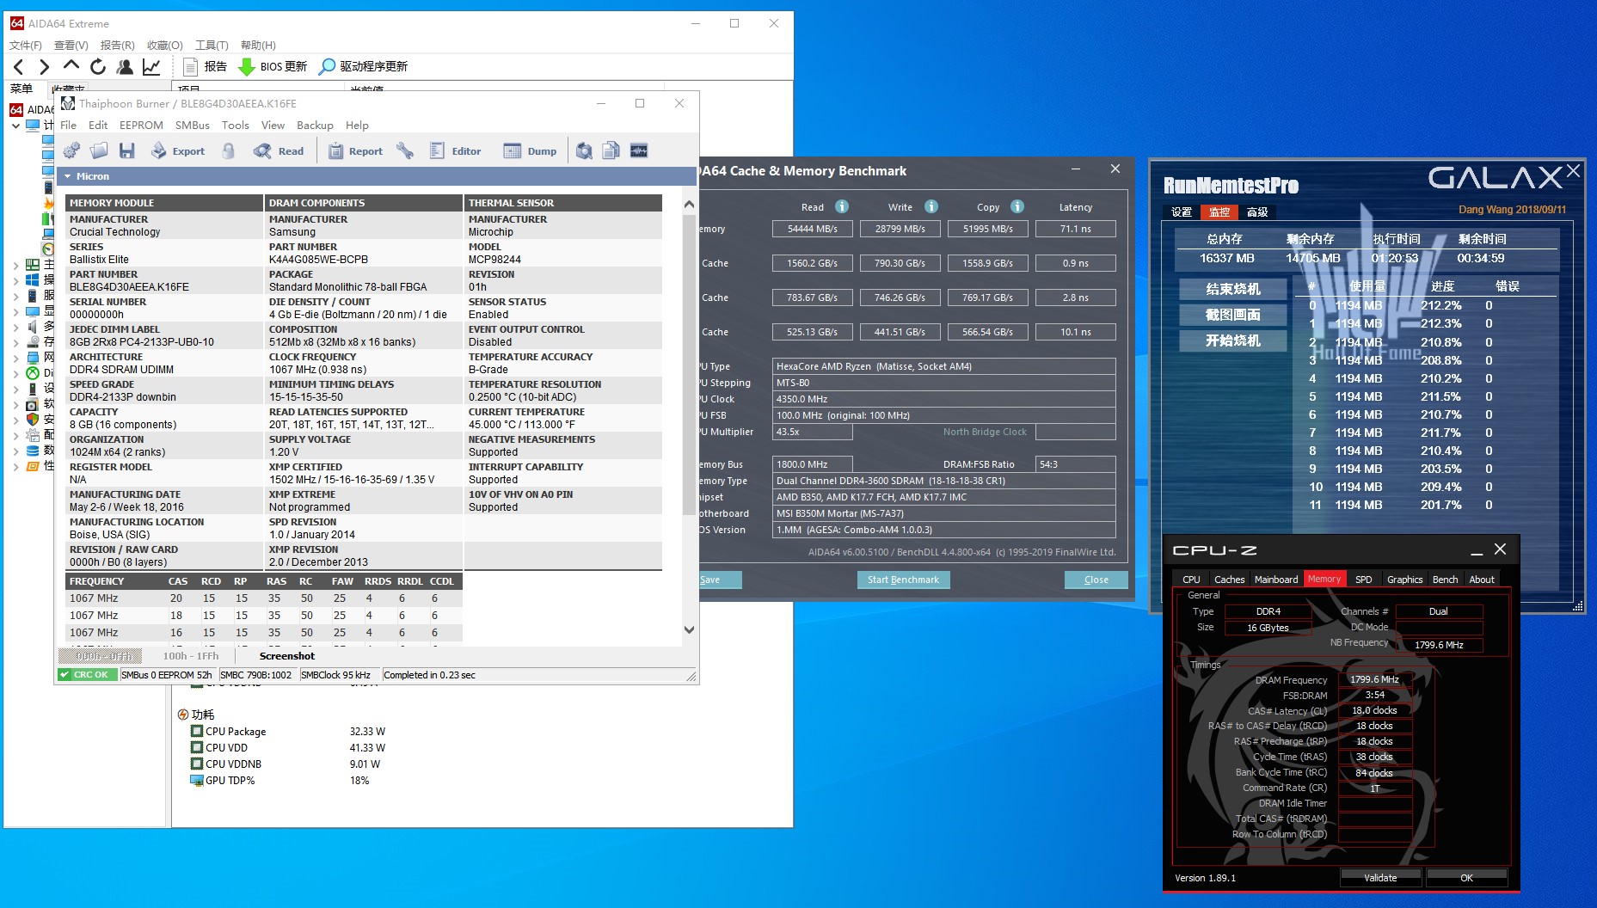Click the Dump toolbar button
1597x908 pixels.
(530, 151)
